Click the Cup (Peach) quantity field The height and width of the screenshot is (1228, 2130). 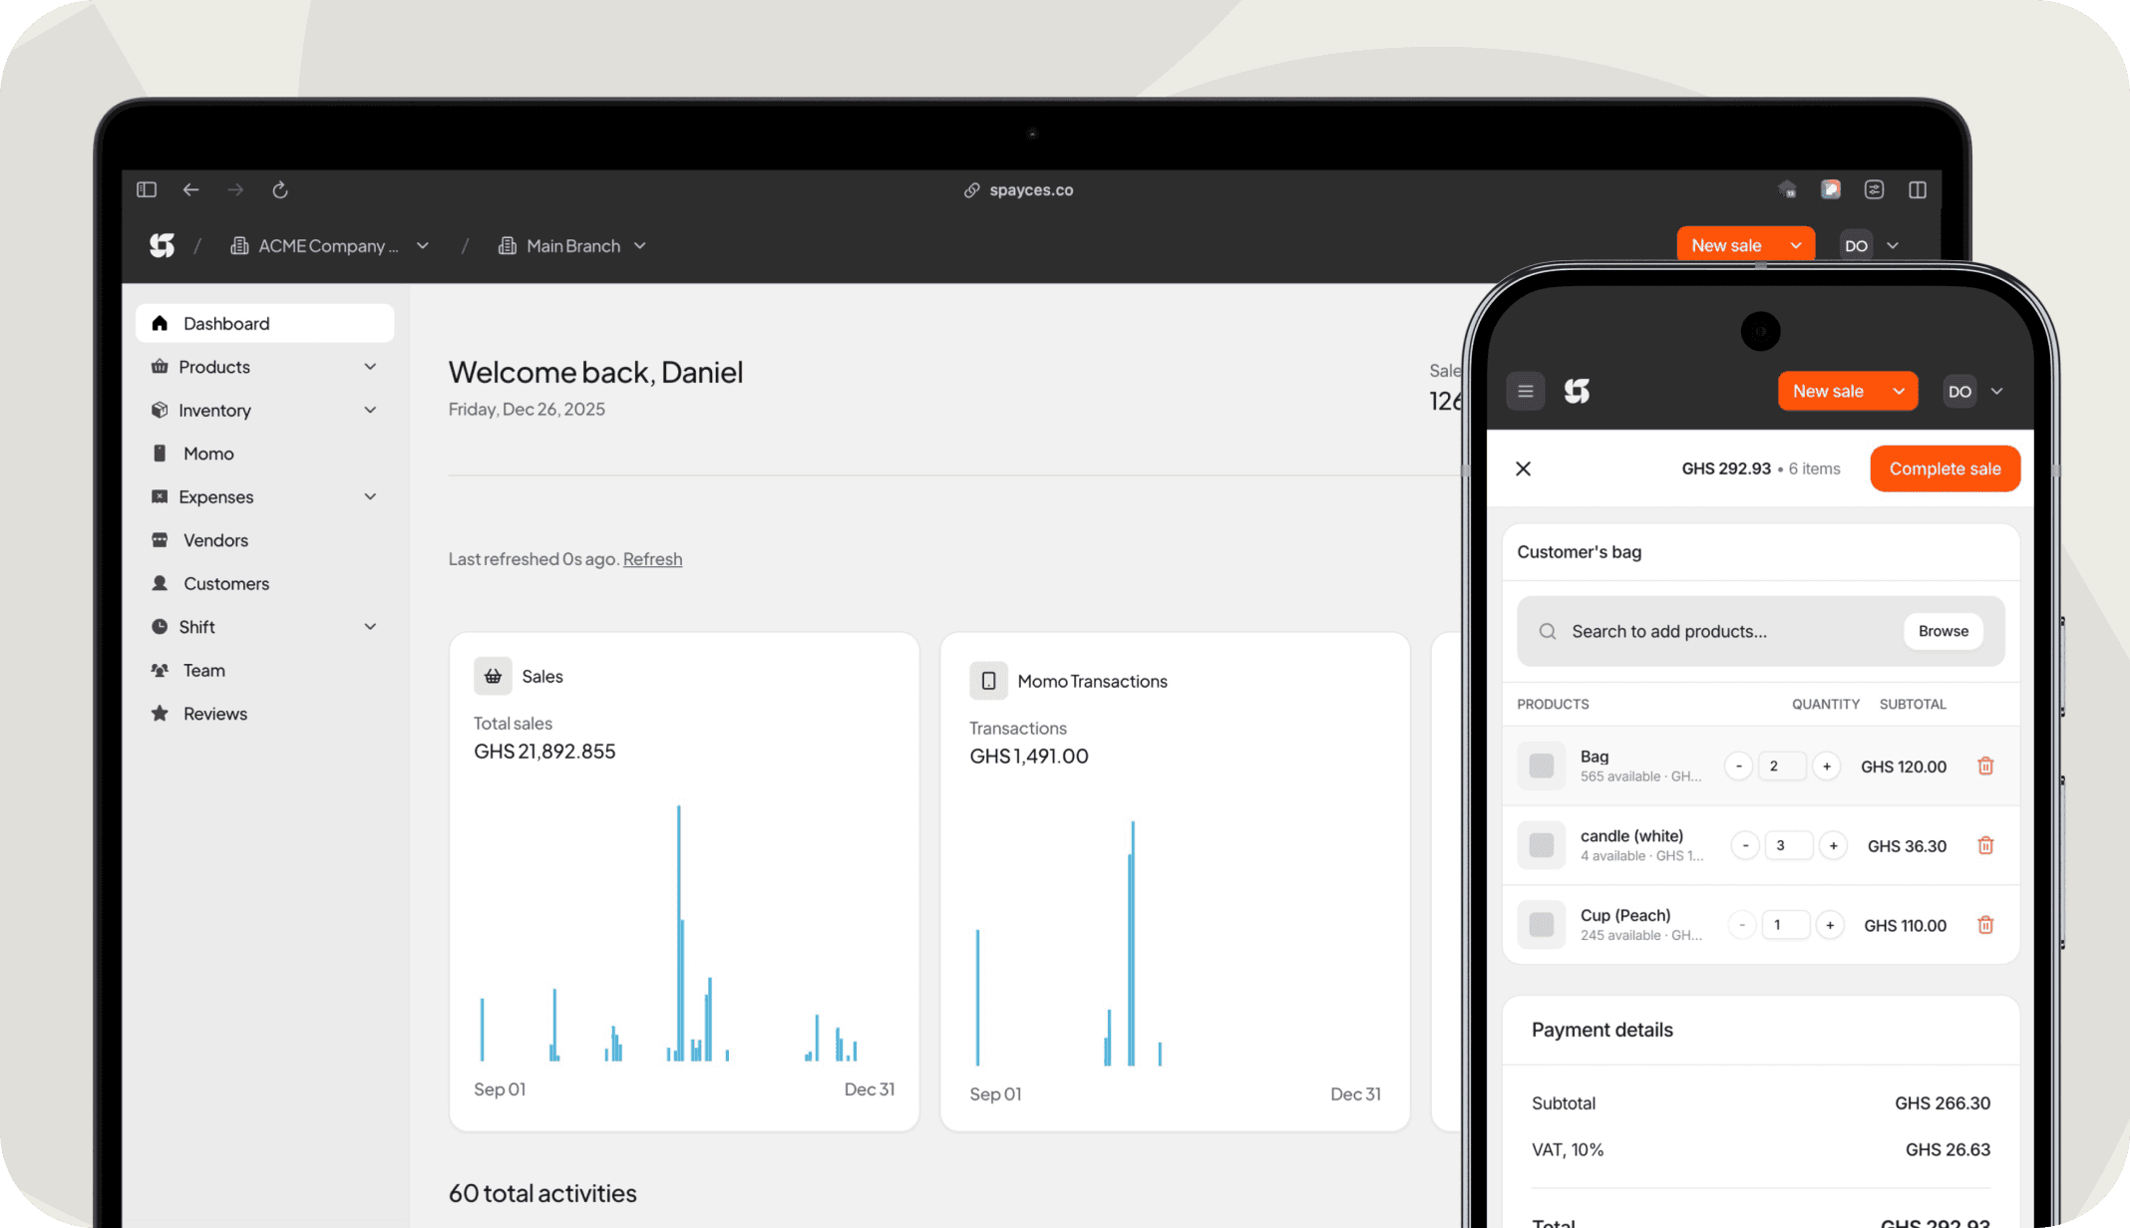[1785, 925]
